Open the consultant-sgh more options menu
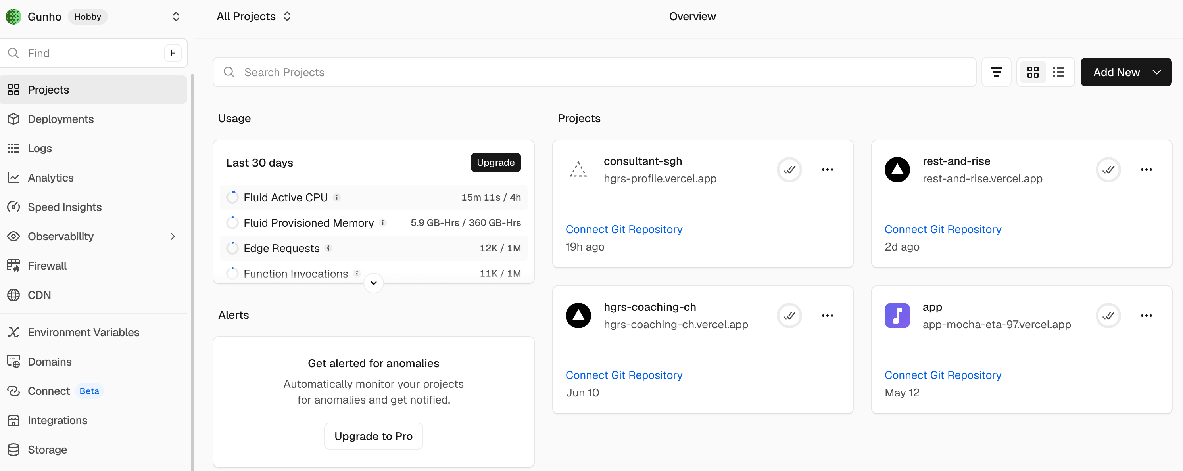 click(x=828, y=170)
